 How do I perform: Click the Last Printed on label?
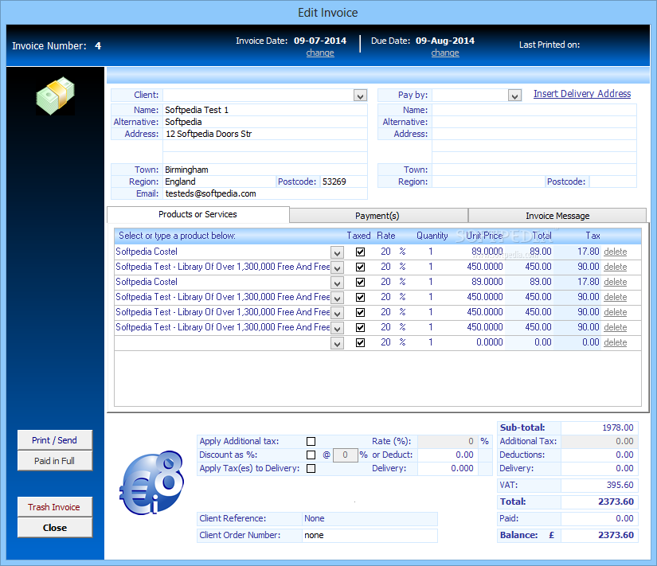pos(549,45)
